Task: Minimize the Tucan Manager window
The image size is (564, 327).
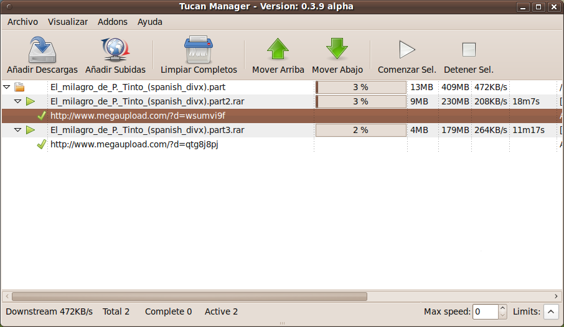Action: [x=523, y=7]
